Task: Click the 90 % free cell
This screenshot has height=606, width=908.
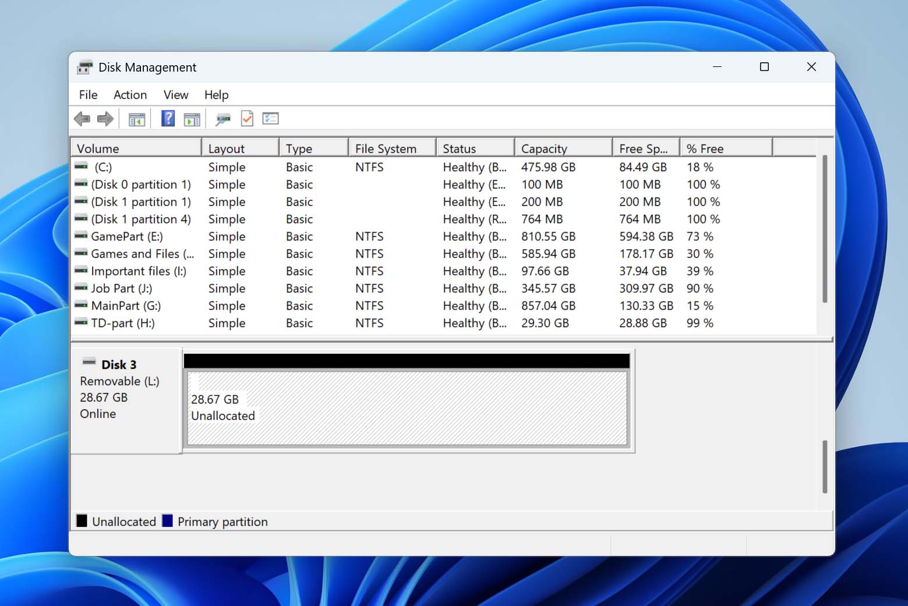Action: coord(699,288)
